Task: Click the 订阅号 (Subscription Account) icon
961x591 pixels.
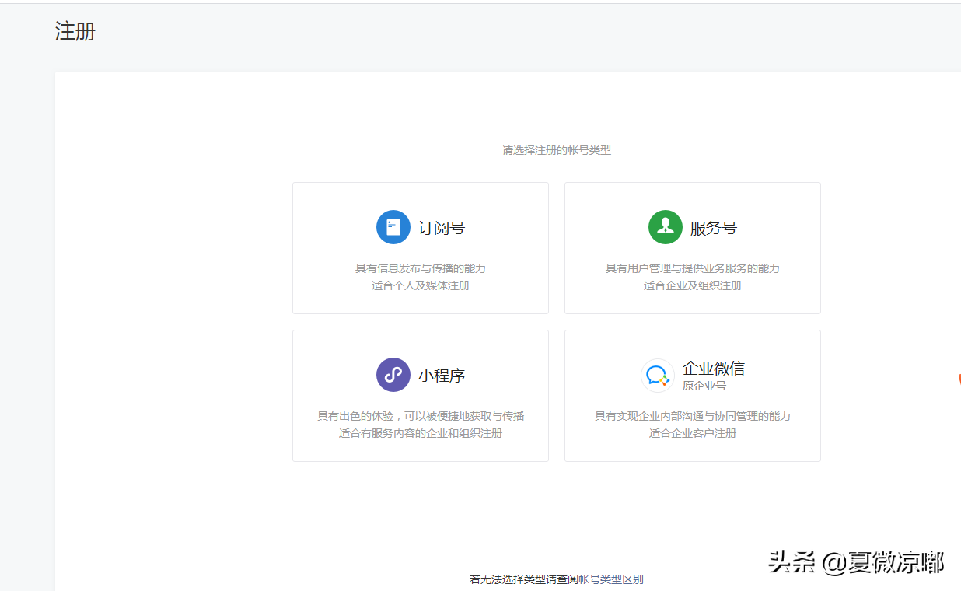Action: pyautogui.click(x=393, y=226)
